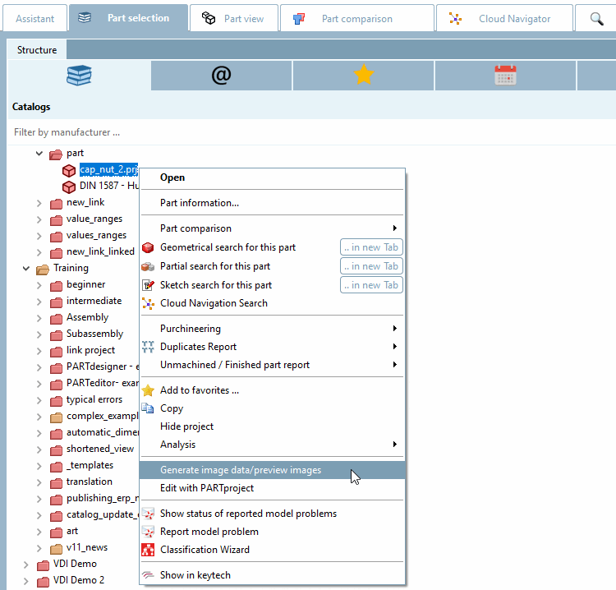This screenshot has height=590, width=616.
Task: Expand the VDI Demo catalog
Action: click(x=26, y=565)
